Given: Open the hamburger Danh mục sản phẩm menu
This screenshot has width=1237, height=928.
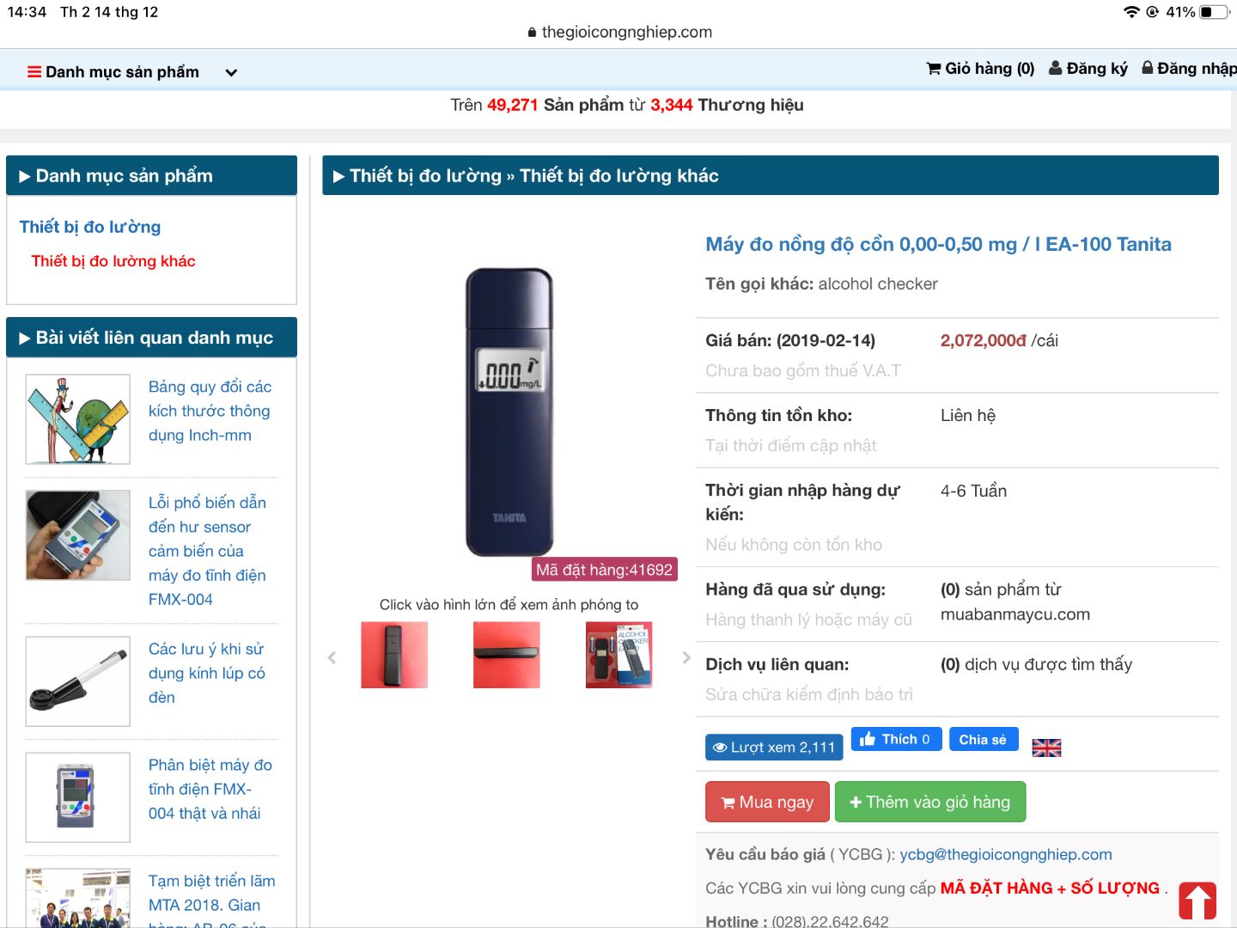Looking at the screenshot, I should pos(113,72).
